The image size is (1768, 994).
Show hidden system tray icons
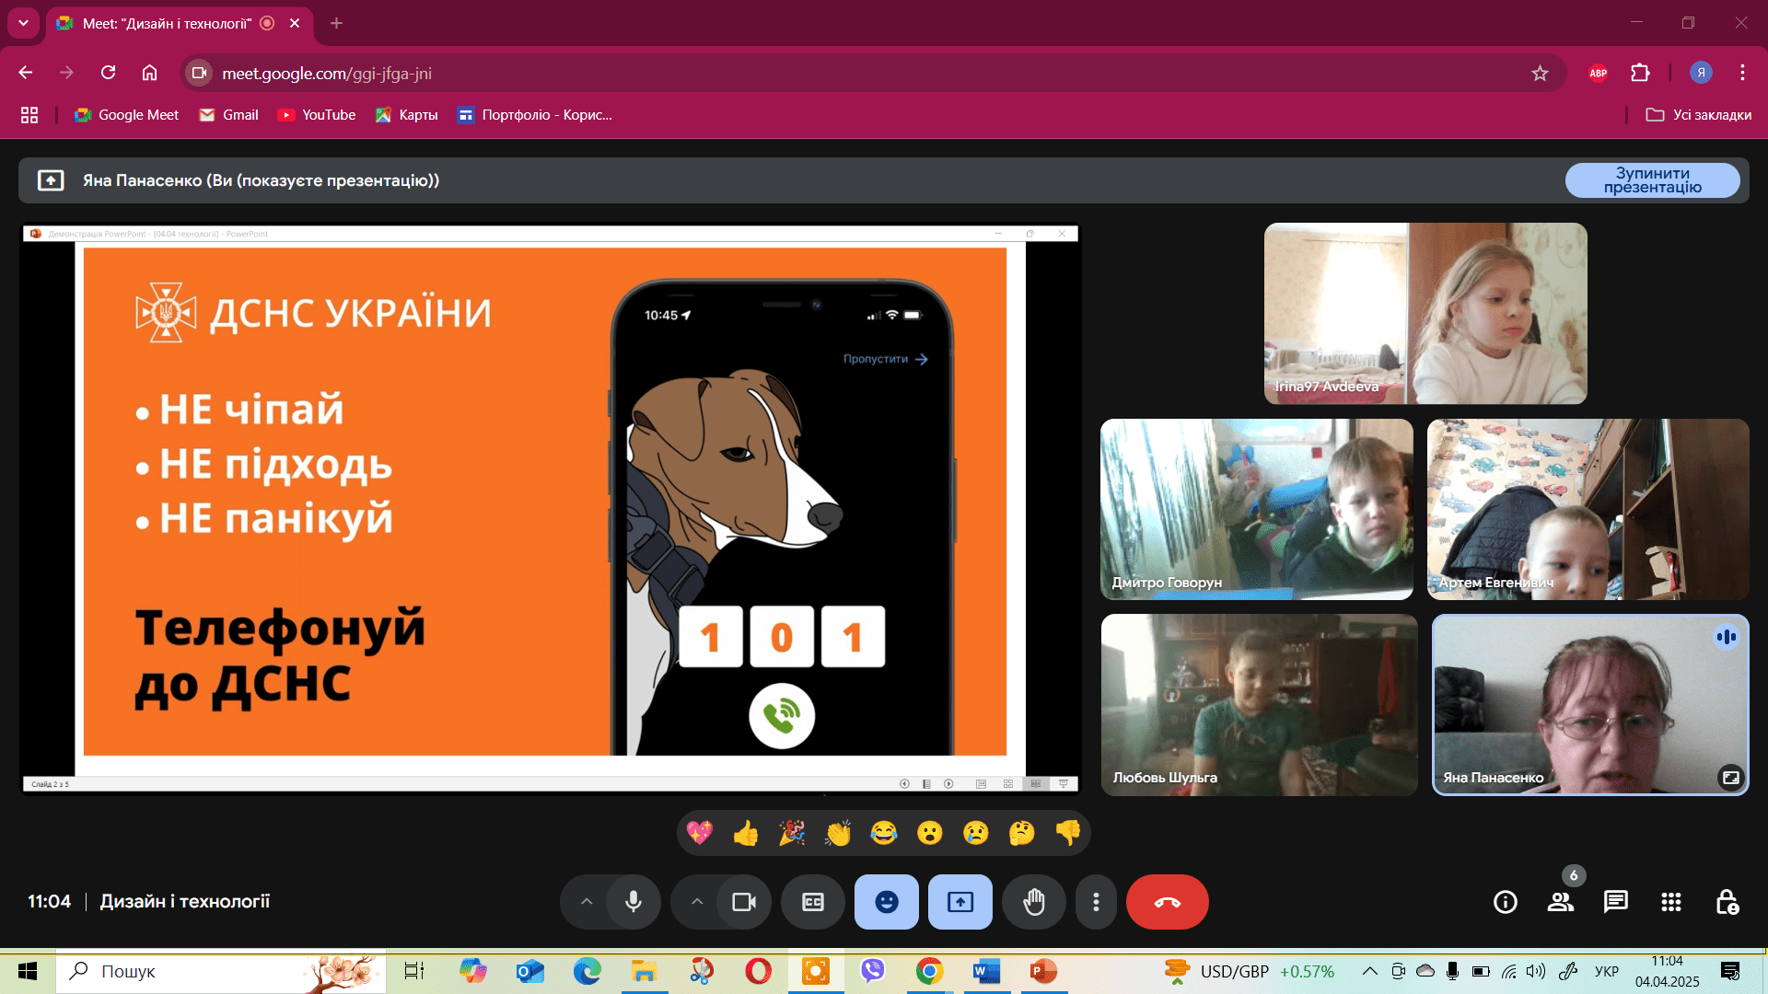click(1370, 971)
